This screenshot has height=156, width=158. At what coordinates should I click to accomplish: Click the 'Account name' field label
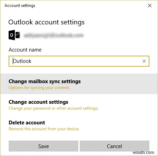[x=25, y=50]
